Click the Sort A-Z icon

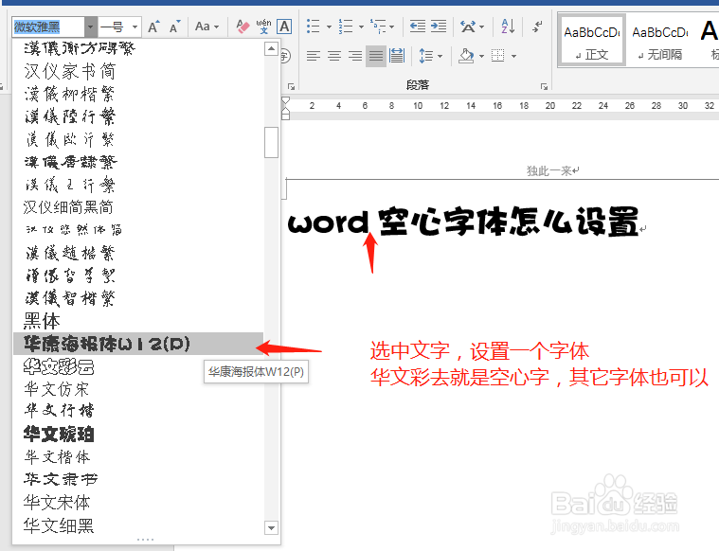508,27
